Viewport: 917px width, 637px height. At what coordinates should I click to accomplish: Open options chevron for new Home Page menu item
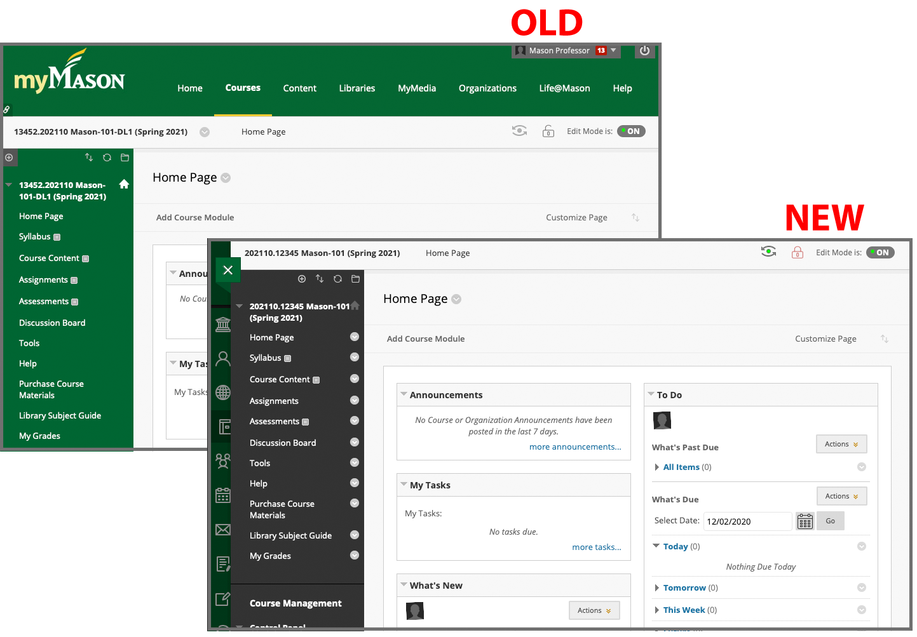tap(355, 337)
